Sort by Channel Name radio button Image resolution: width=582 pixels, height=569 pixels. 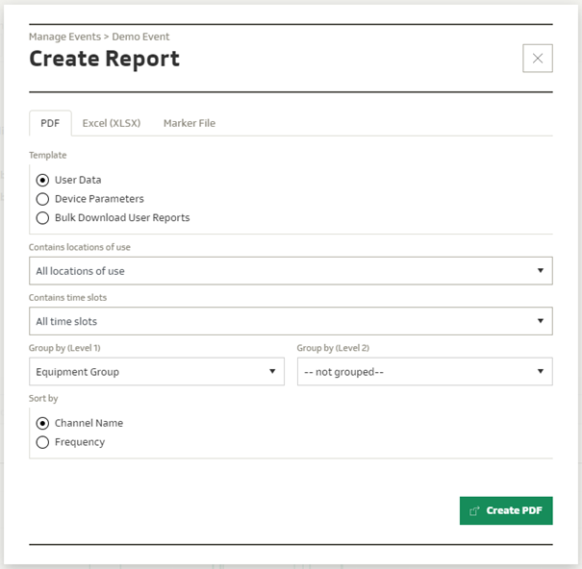click(x=42, y=423)
